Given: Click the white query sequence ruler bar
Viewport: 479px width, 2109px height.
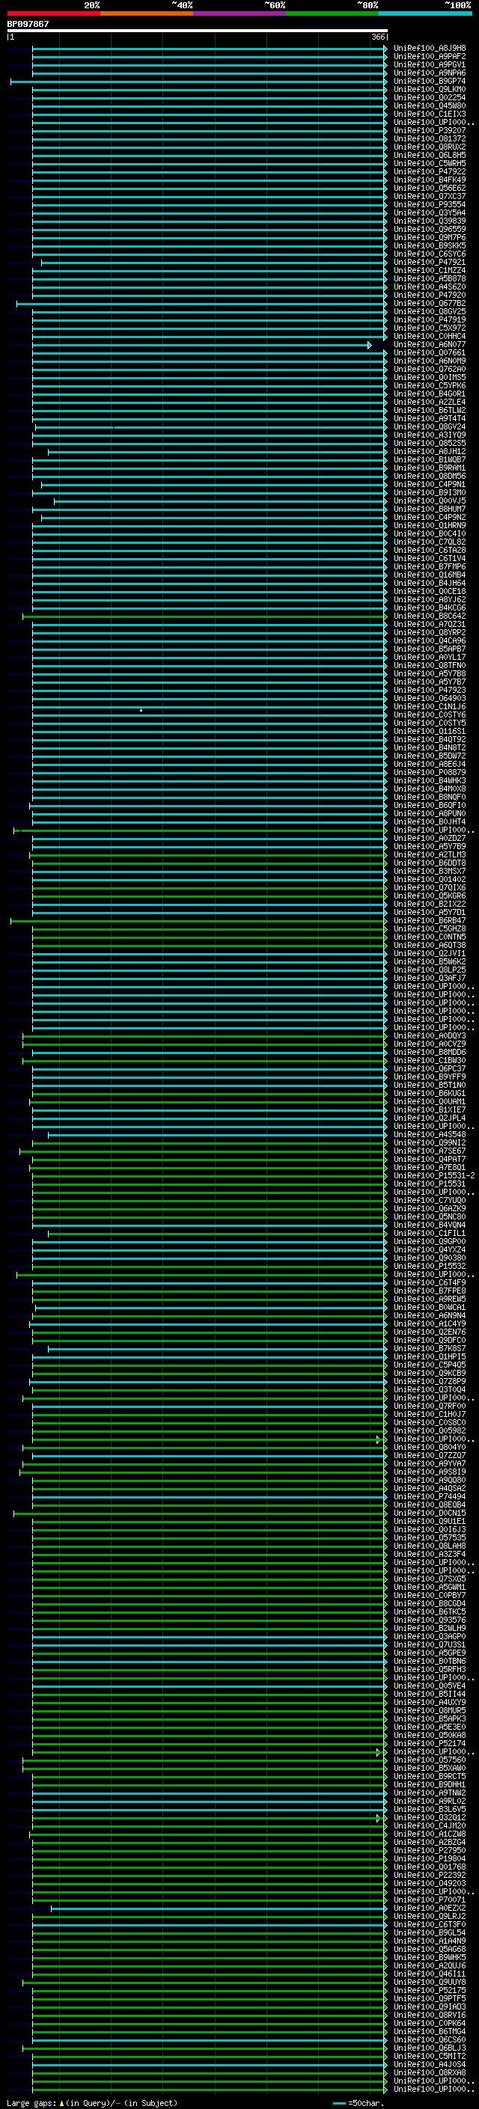Looking at the screenshot, I should tap(198, 31).
